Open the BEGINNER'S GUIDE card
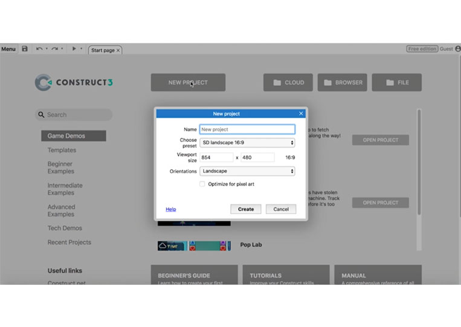The height and width of the screenshot is (327, 461). (195, 275)
